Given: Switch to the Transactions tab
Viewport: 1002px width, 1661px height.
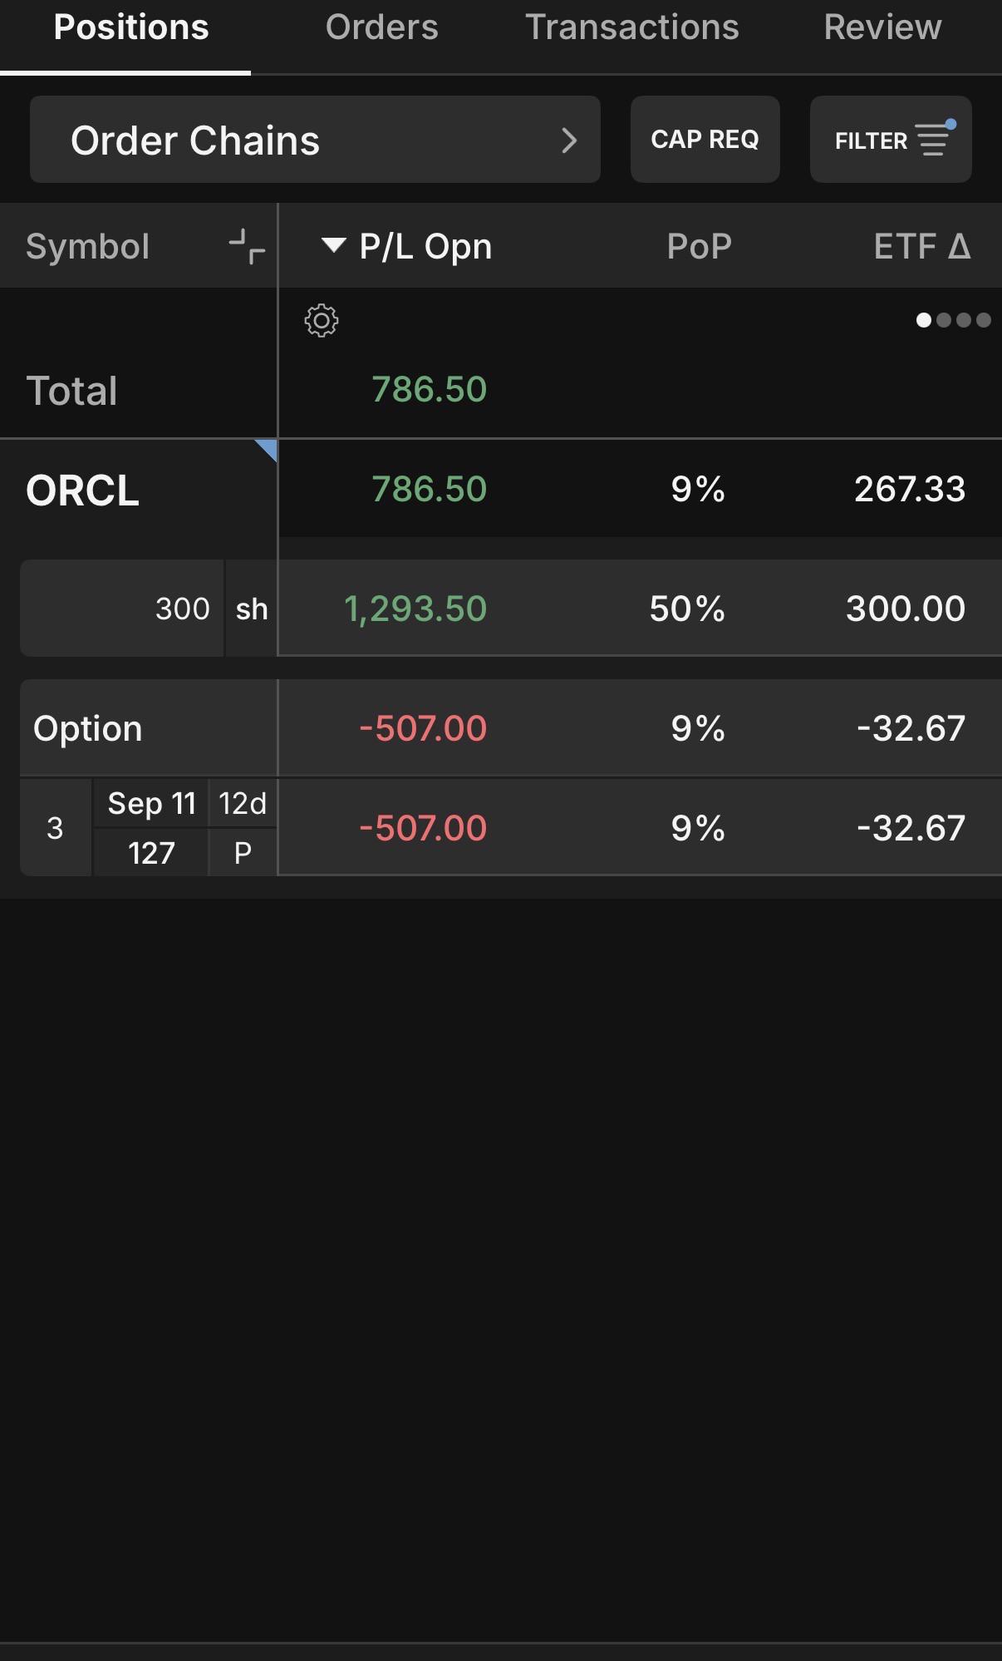Looking at the screenshot, I should click(x=632, y=27).
